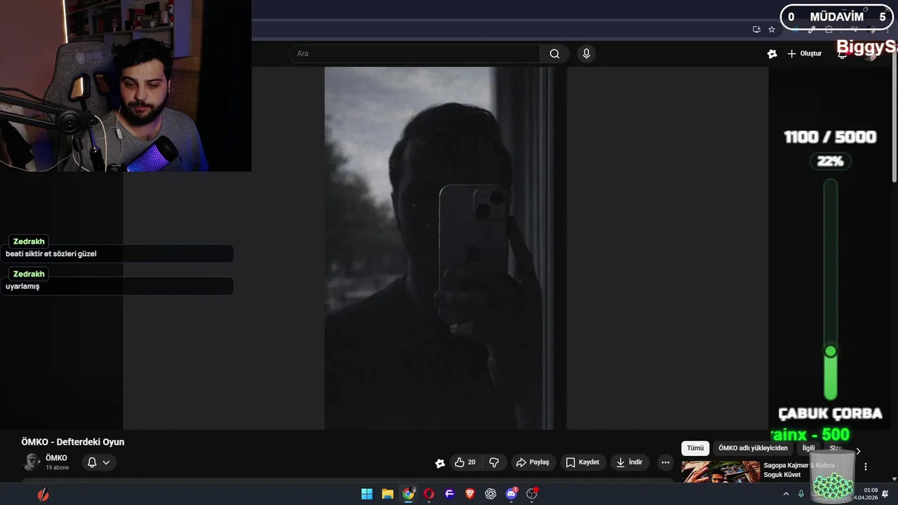Image resolution: width=898 pixels, height=505 pixels.
Task: Open the sparkle icon left of Oluştur
Action: pos(772,54)
